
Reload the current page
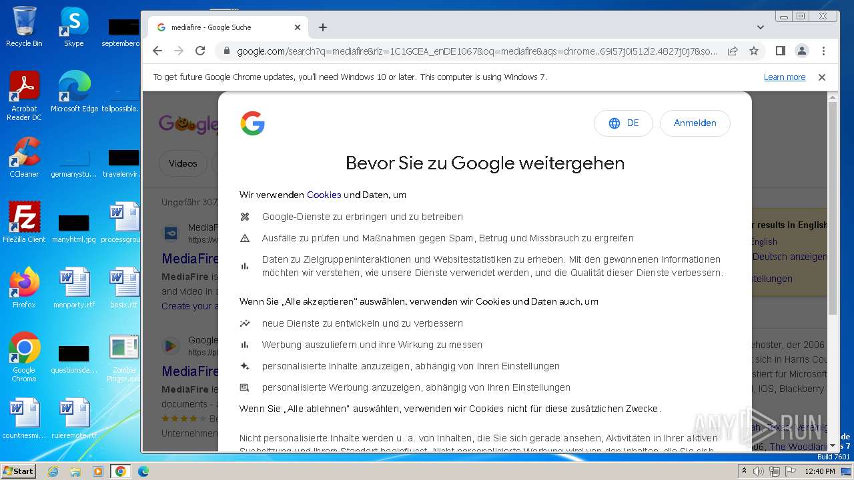coord(200,51)
